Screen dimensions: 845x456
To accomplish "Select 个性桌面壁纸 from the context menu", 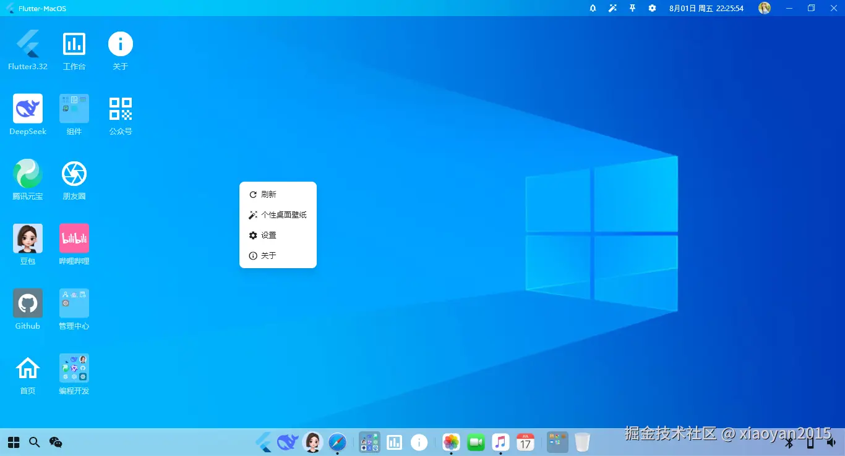I will click(278, 215).
